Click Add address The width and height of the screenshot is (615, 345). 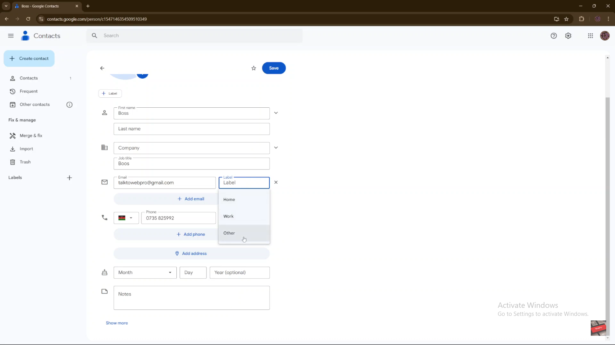click(191, 253)
